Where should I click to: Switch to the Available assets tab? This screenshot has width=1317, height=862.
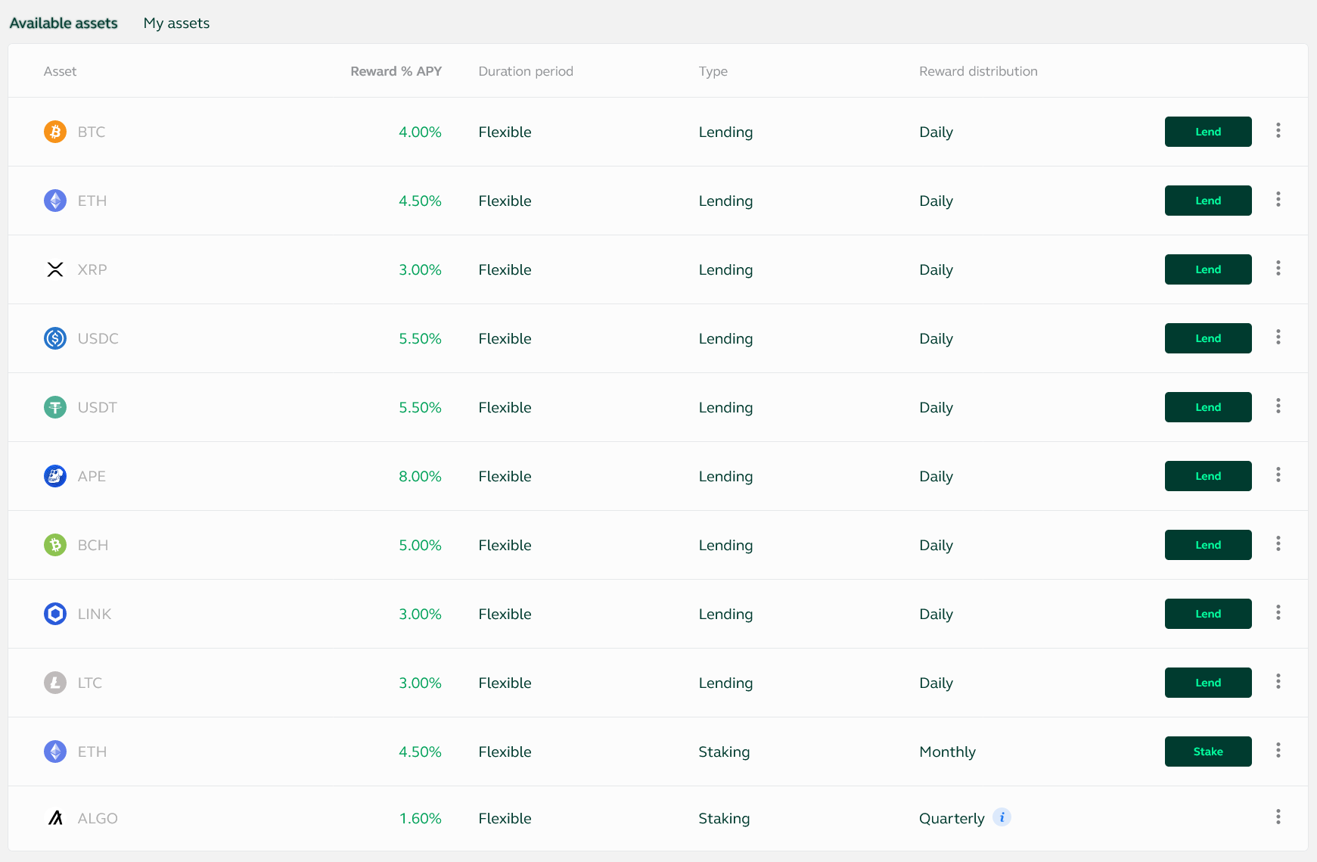point(64,23)
